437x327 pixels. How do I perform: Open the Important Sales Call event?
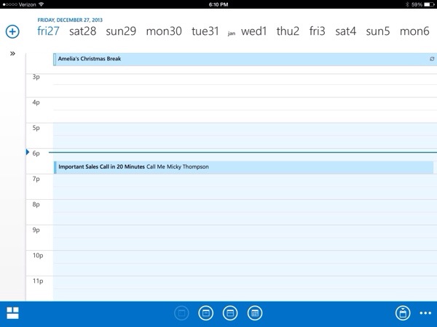[x=243, y=167]
